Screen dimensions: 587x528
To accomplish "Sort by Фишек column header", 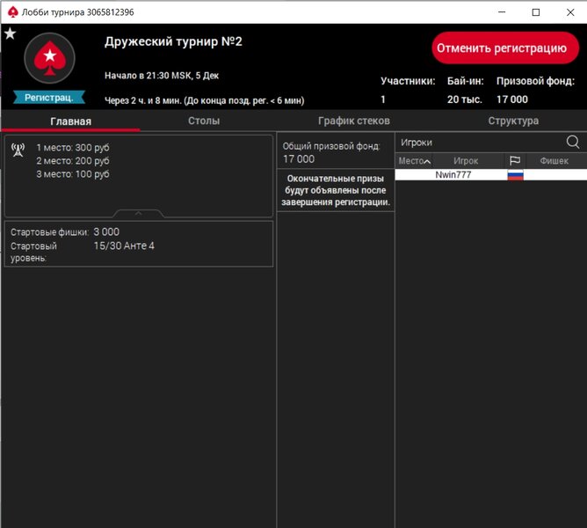I will 554,161.
